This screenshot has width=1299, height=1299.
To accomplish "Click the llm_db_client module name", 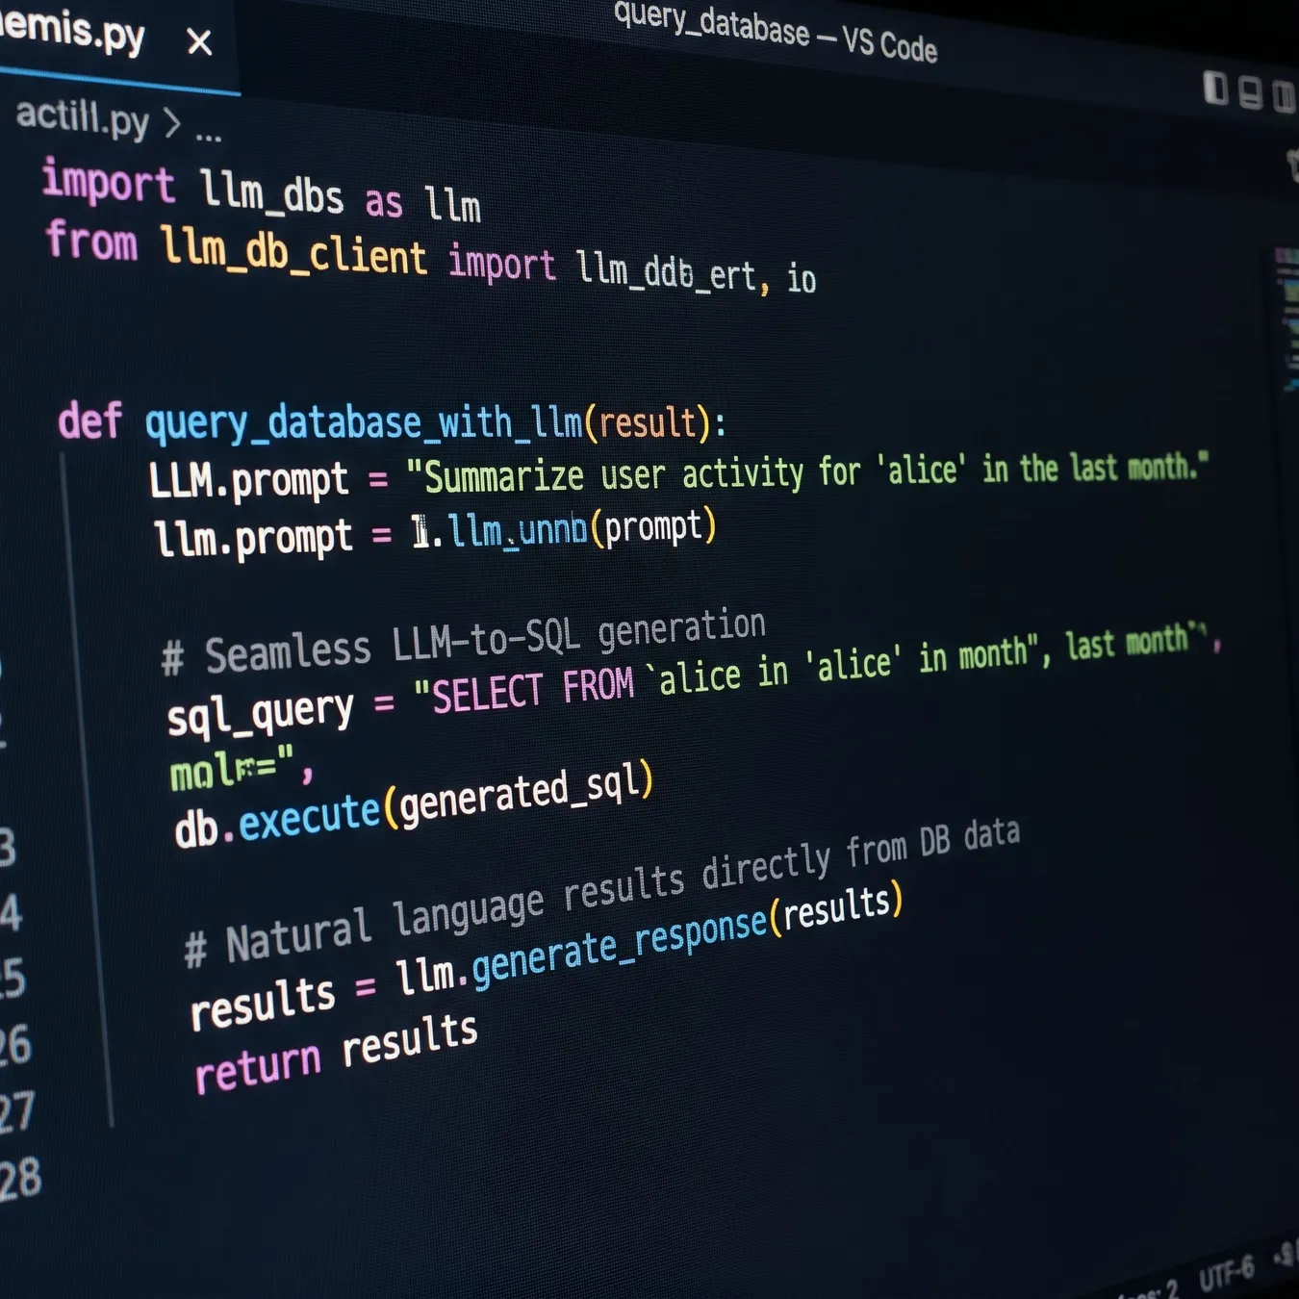I will pos(293,250).
